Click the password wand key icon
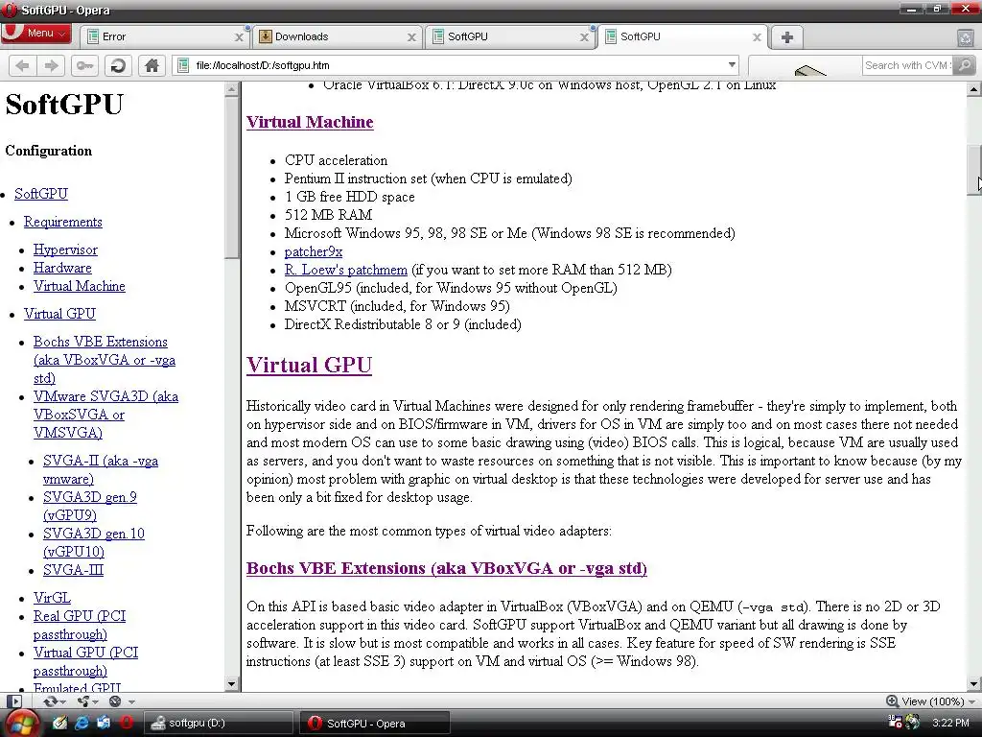This screenshot has width=982, height=737. [x=84, y=65]
